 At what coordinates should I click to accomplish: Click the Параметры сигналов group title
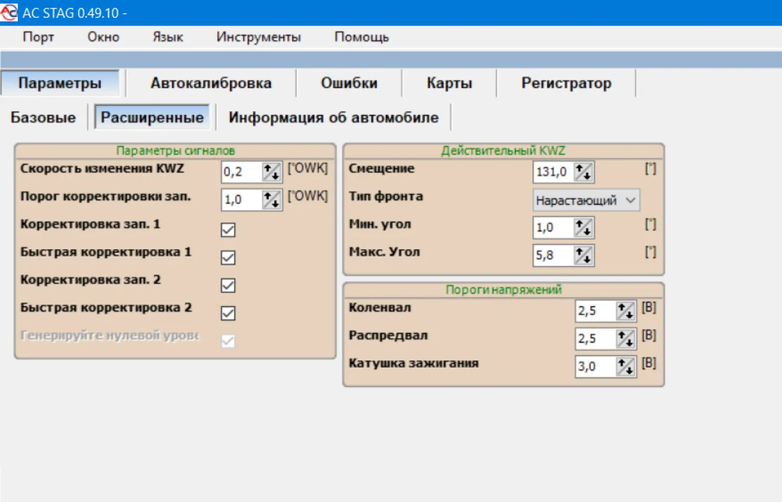tap(175, 150)
